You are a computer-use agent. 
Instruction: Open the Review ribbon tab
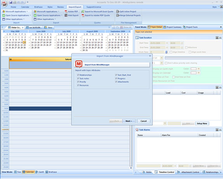pyautogui.click(x=60, y=7)
